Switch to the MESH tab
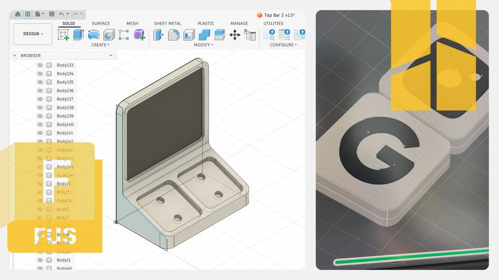Image resolution: width=499 pixels, height=280 pixels. 132,23
